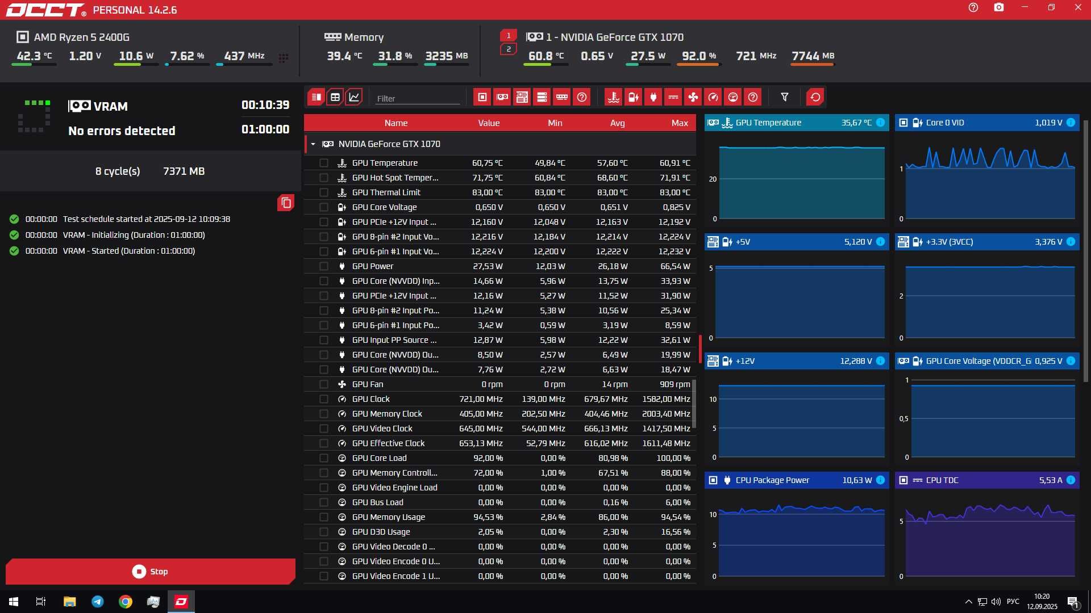The height and width of the screenshot is (613, 1091).
Task: Tick the GPU Thermal Limit row checkbox
Action: click(x=324, y=192)
